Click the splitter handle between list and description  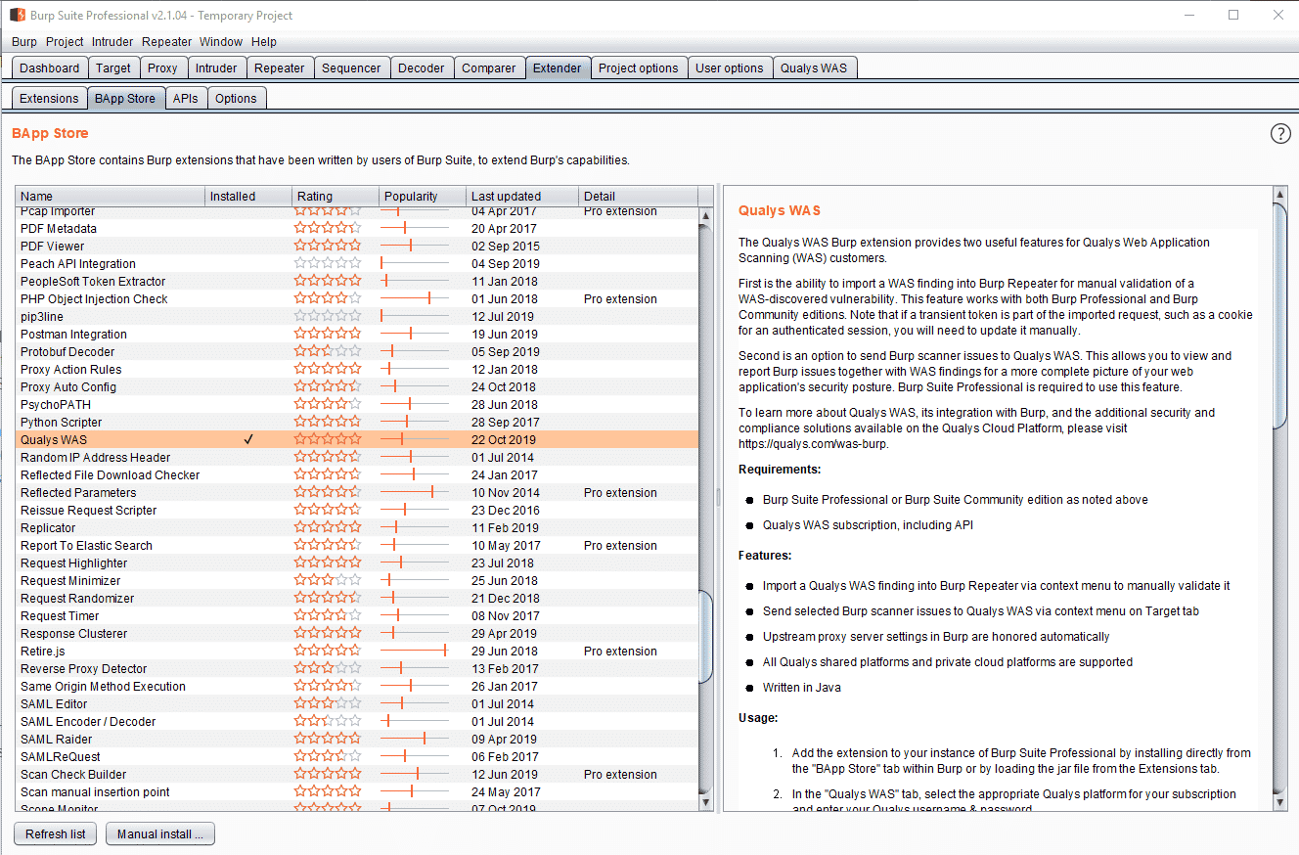click(719, 498)
